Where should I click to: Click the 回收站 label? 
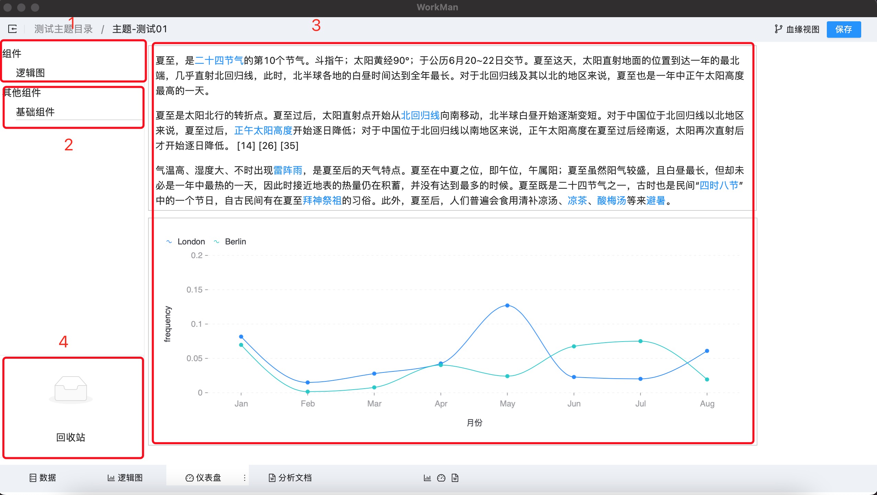(x=71, y=437)
